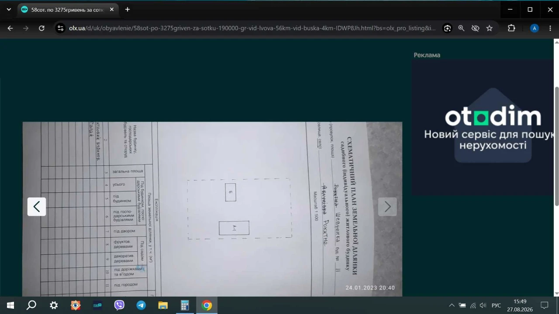Viewport: 559px width, 314px height.
Task: Open the land plan photo
Action: coord(212,209)
